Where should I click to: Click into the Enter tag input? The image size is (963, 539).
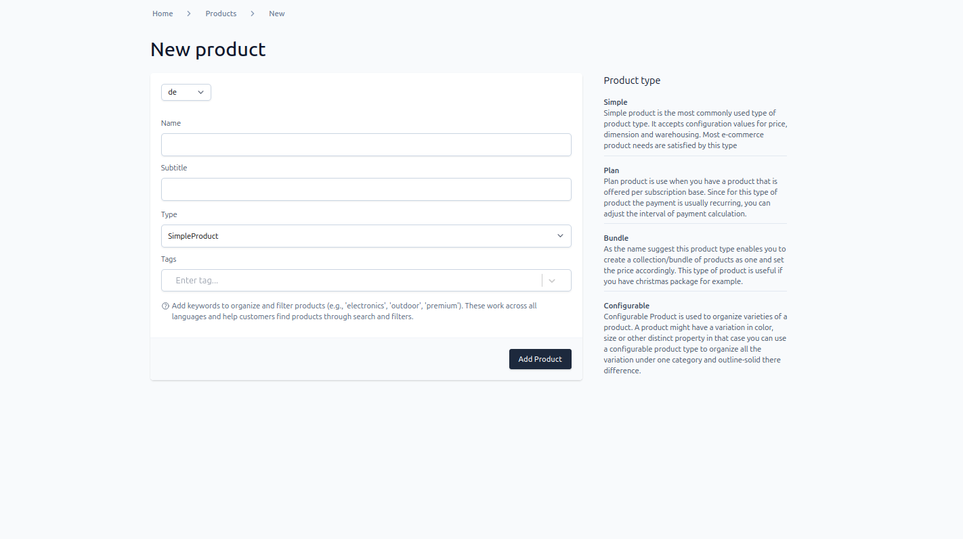(352, 281)
